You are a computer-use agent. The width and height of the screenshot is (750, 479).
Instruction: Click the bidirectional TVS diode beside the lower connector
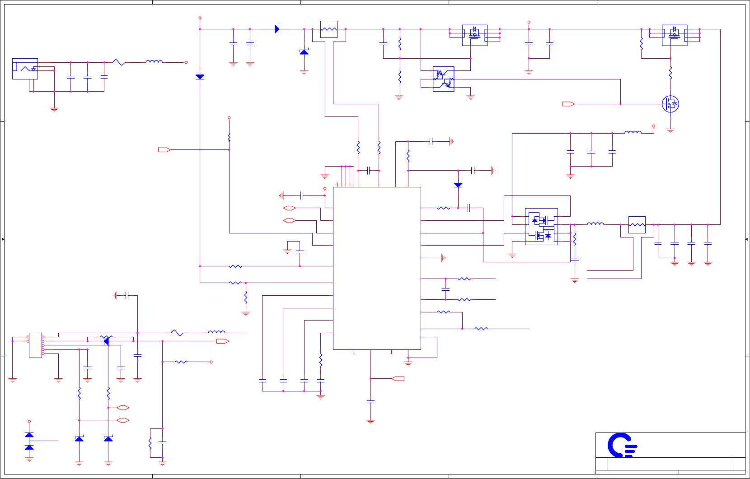pyautogui.click(x=107, y=341)
